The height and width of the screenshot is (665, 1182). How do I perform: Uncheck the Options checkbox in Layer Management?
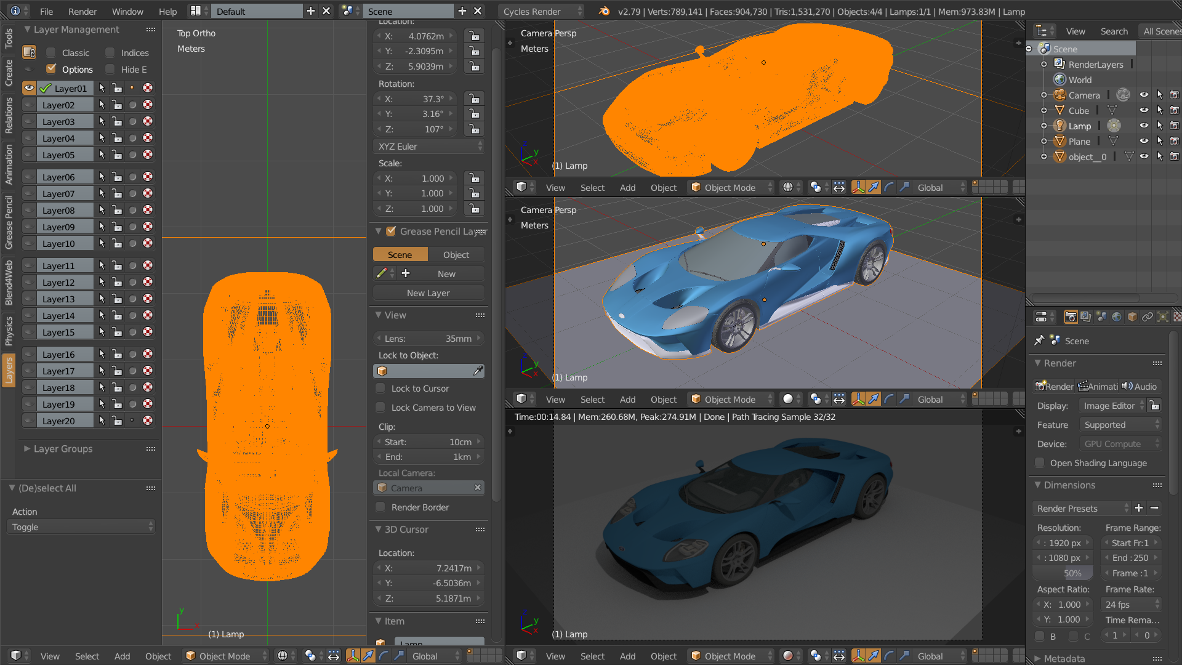[52, 69]
